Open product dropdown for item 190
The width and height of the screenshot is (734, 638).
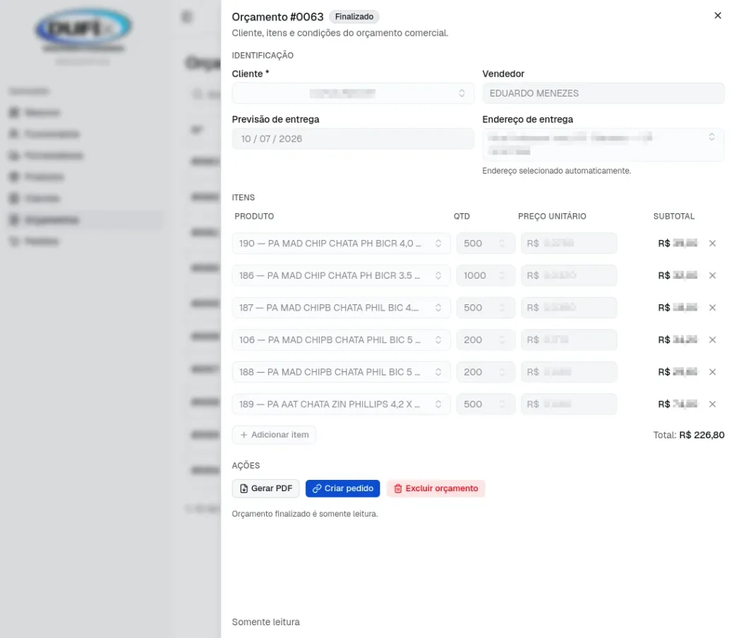(x=341, y=243)
